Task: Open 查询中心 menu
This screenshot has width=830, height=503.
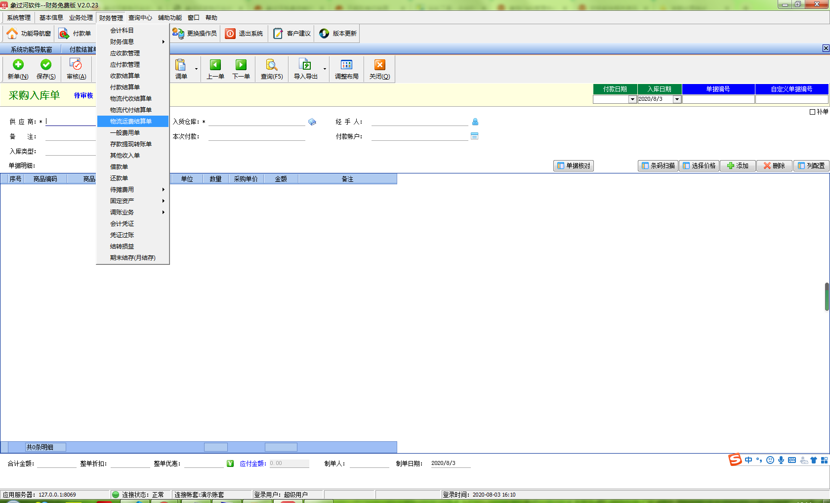Action: click(140, 18)
